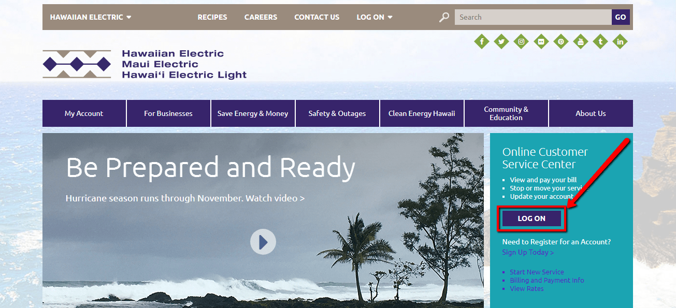Click the Watch video link

pos(275,198)
